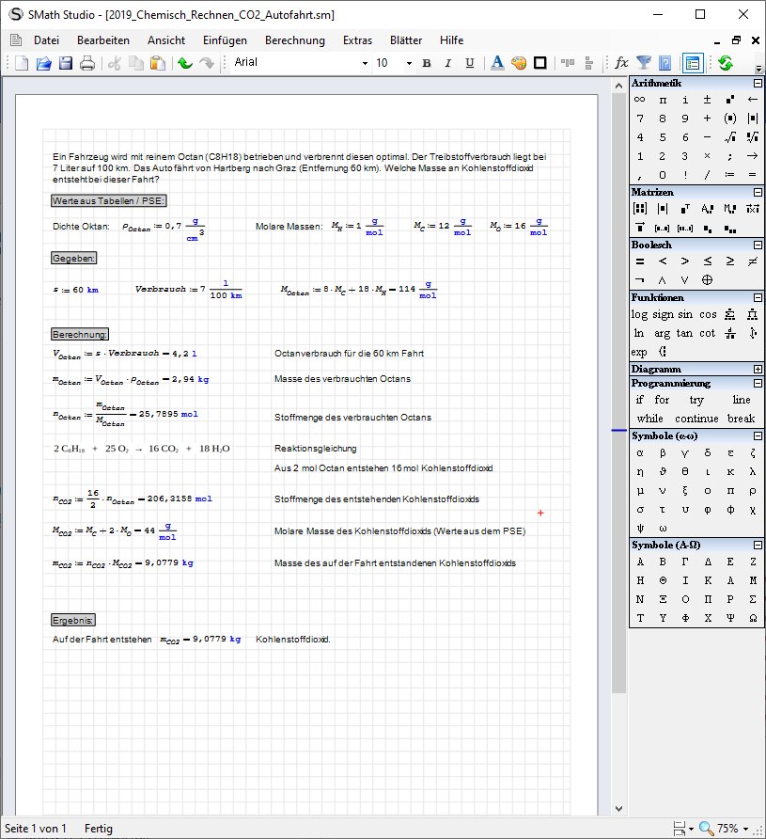Toggle italic text formatting

click(448, 63)
